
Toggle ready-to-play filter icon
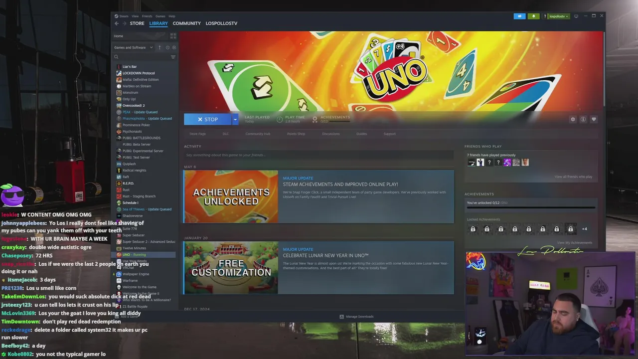pos(173,47)
